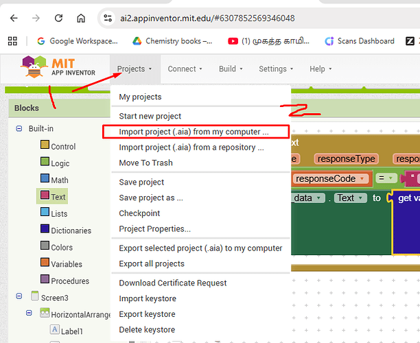Click the browser back arrow
Image resolution: width=420 pixels, height=343 pixels.
[x=14, y=18]
